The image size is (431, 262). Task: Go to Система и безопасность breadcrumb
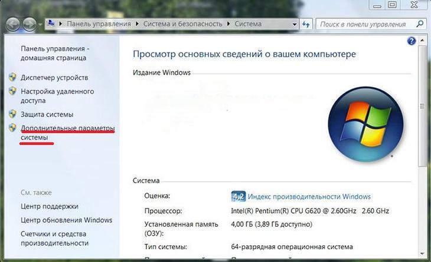coord(182,24)
